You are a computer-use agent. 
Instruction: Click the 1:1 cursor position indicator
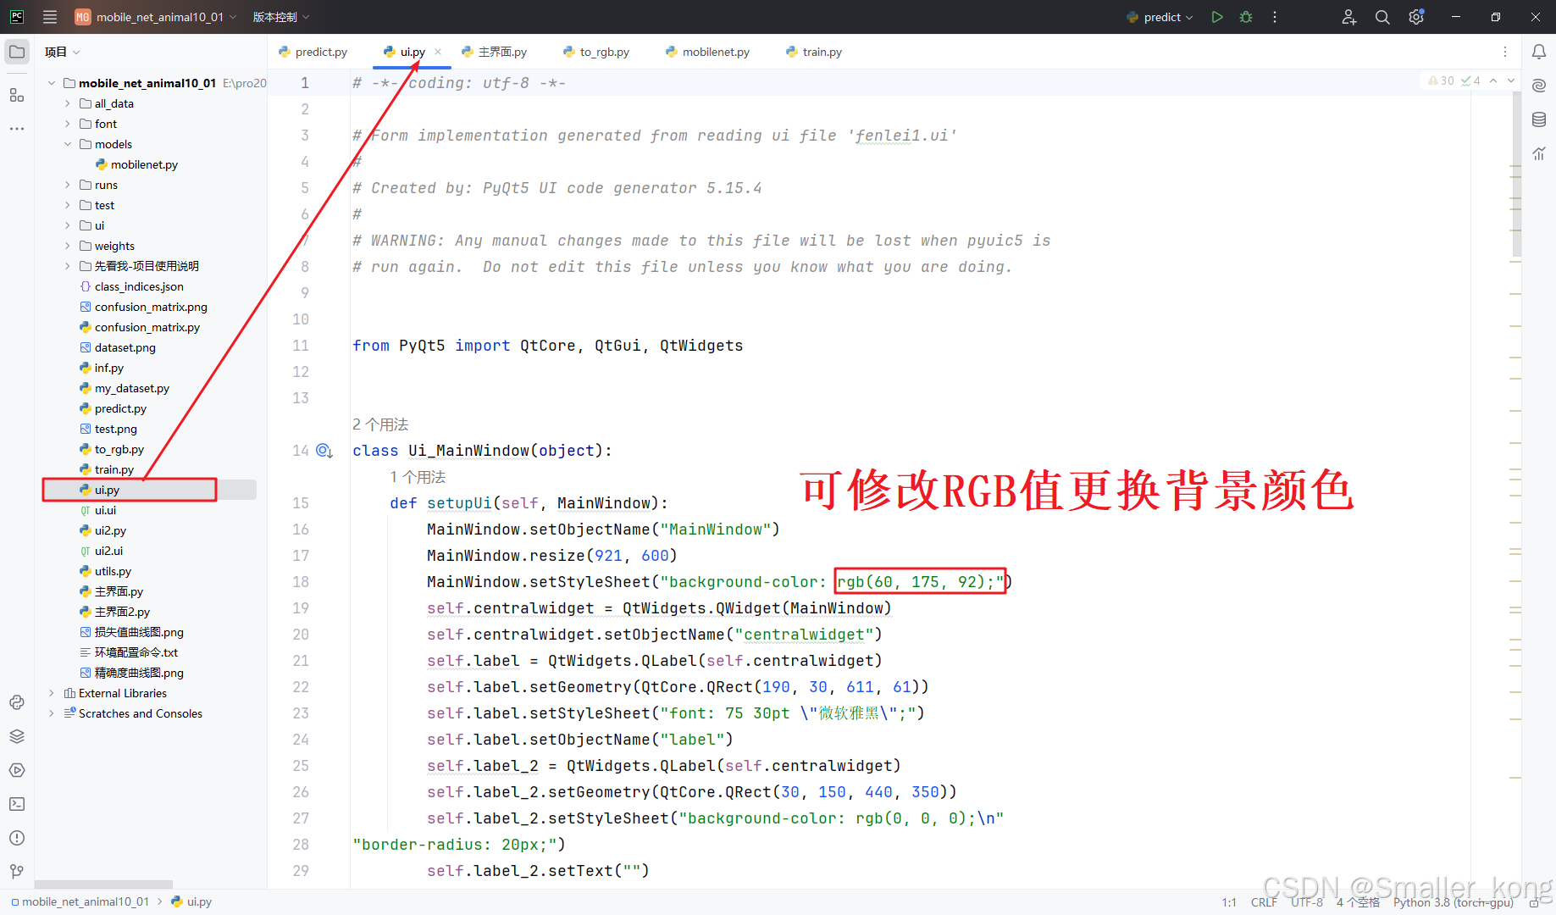pos(1229,902)
